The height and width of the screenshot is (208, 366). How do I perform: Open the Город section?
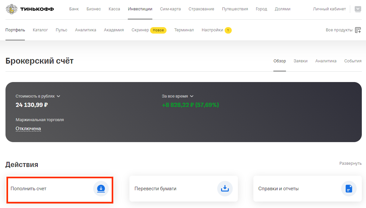pos(261,9)
